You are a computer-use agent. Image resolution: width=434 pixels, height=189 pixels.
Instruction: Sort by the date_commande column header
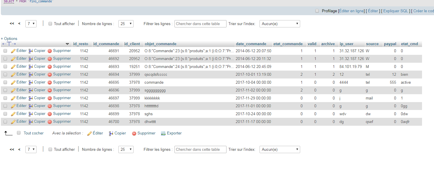pyautogui.click(x=252, y=44)
